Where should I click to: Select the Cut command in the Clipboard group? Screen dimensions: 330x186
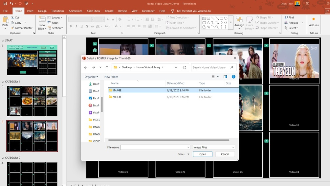(15, 17)
